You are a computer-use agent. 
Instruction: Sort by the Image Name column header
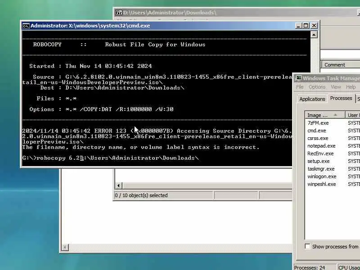point(325,115)
